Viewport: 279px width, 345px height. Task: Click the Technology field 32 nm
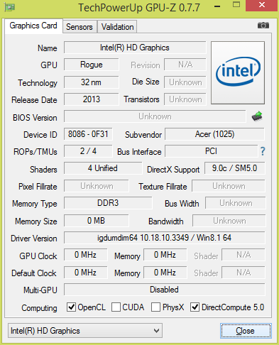[92, 82]
